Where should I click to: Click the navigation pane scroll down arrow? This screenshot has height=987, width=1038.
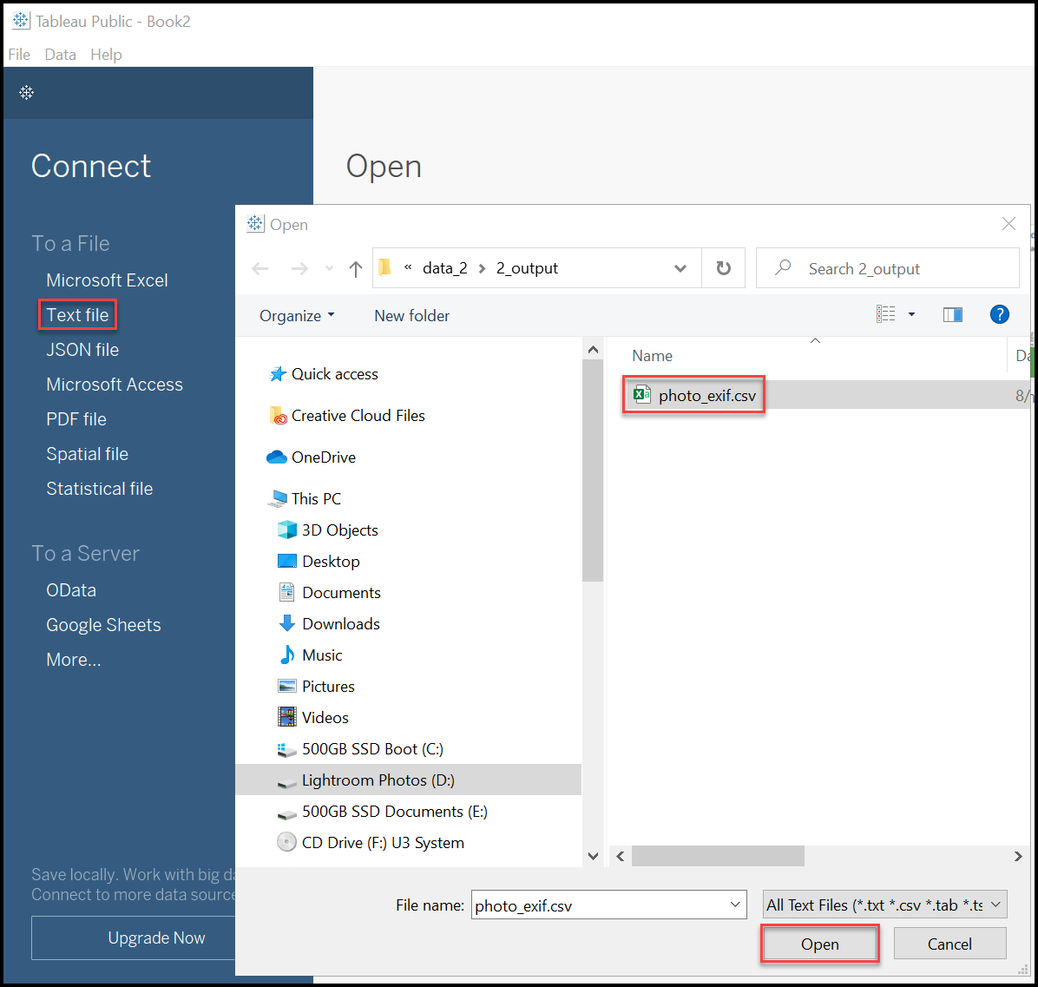coord(593,856)
